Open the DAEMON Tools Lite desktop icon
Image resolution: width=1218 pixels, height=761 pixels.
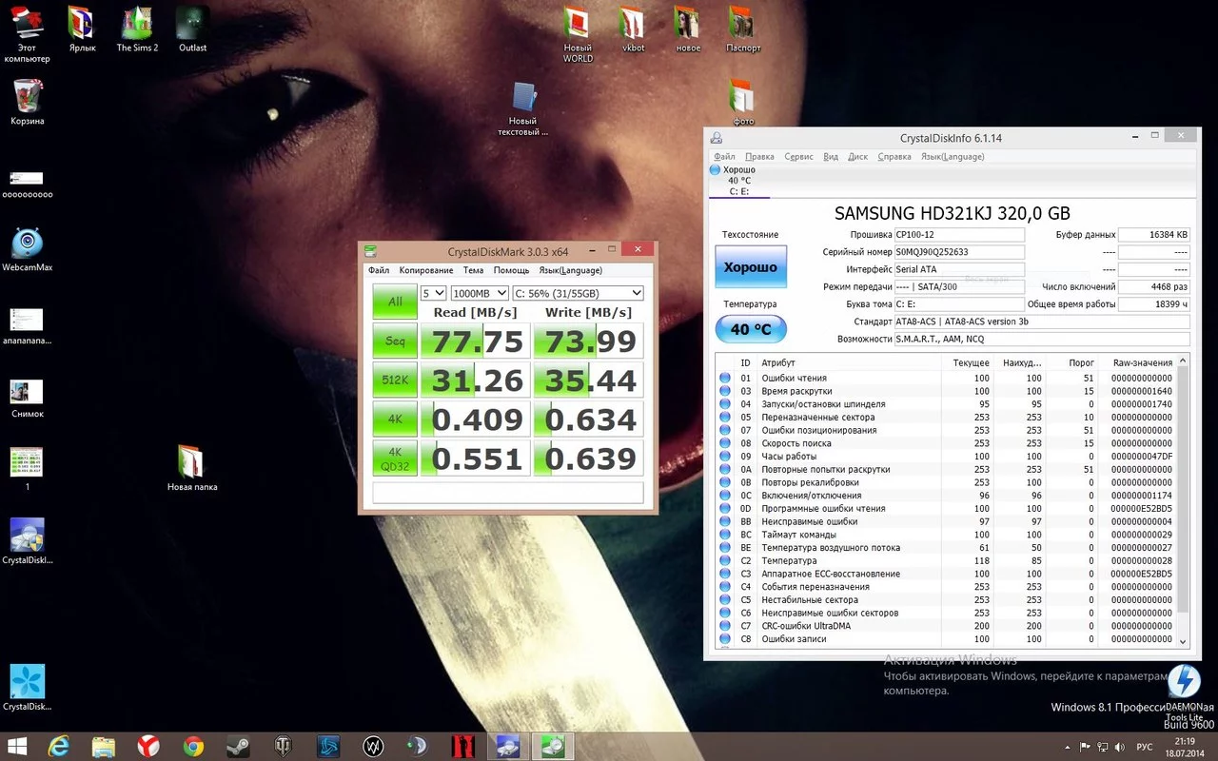tap(1183, 683)
